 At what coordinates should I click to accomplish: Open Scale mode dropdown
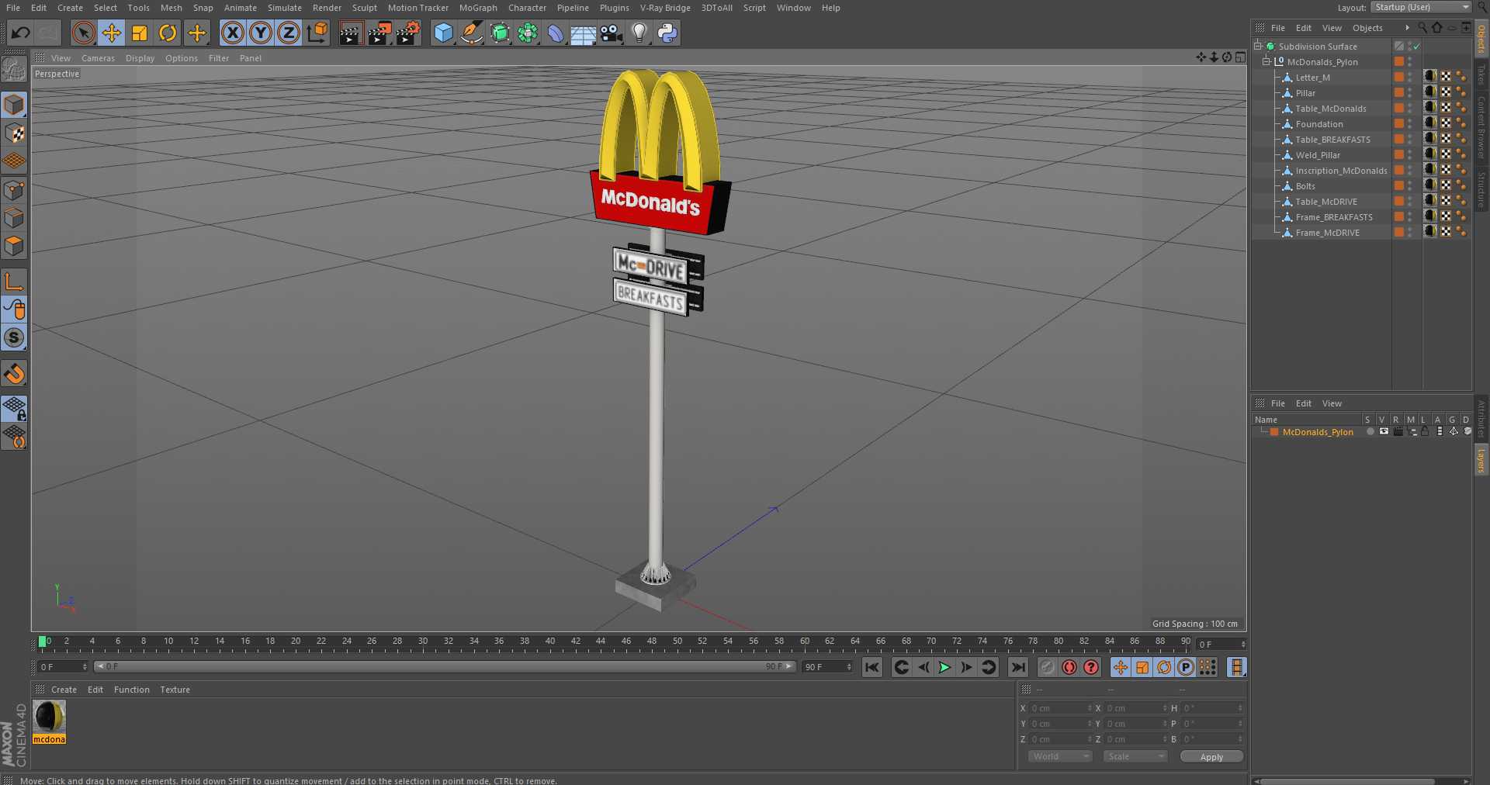point(1135,756)
